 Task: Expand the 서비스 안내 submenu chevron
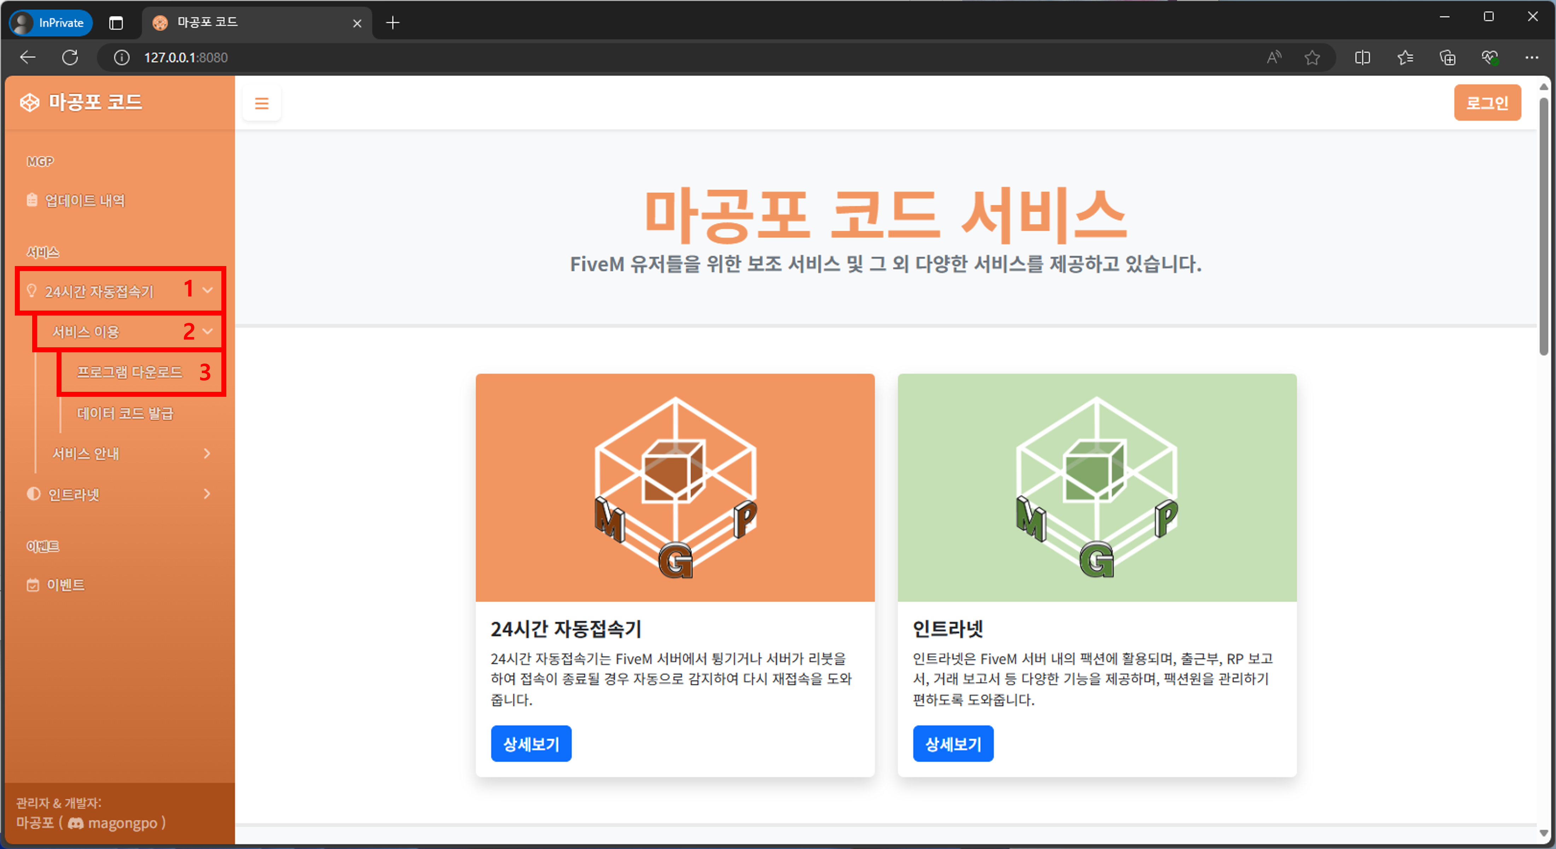tap(207, 453)
